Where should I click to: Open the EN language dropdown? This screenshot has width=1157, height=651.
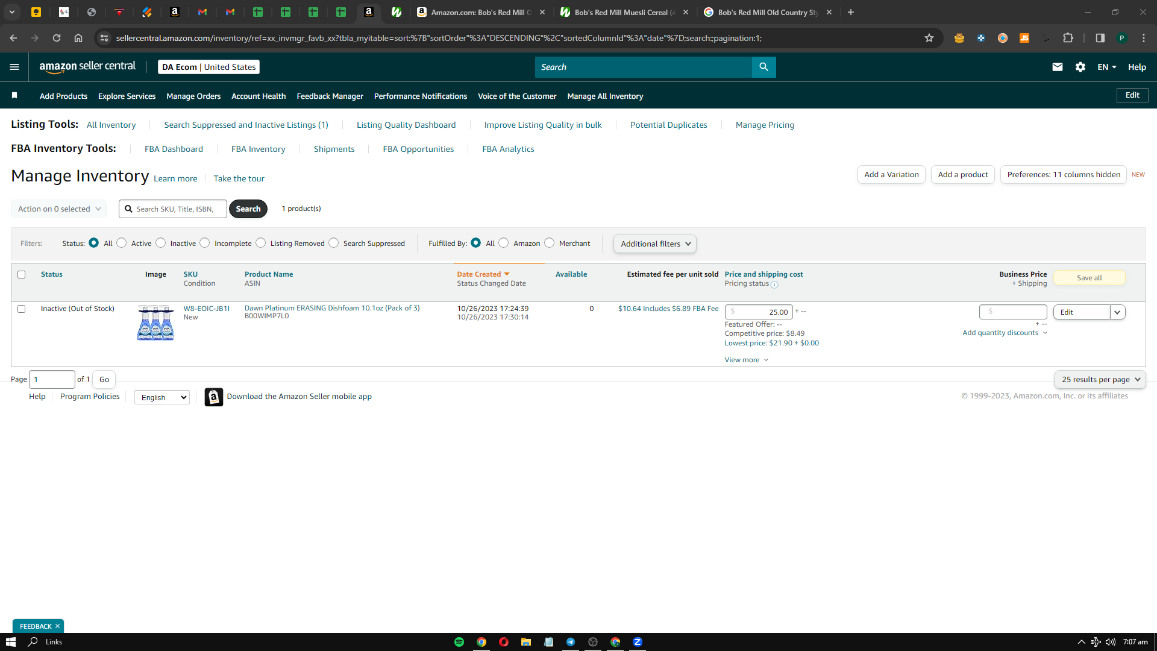pyautogui.click(x=1107, y=67)
